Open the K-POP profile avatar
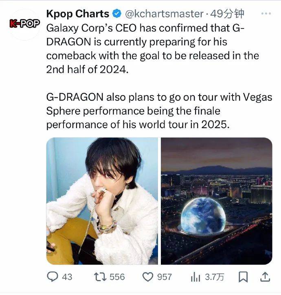The height and width of the screenshot is (295, 281). click(x=24, y=24)
